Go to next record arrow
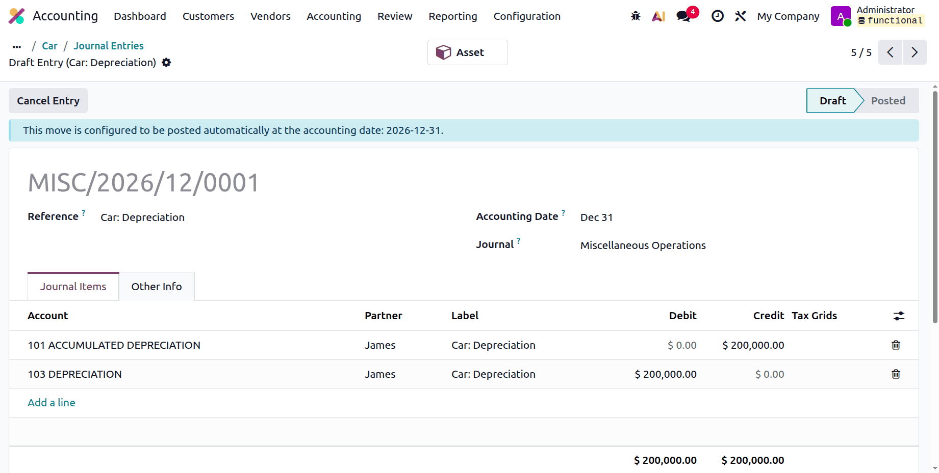 click(x=915, y=52)
